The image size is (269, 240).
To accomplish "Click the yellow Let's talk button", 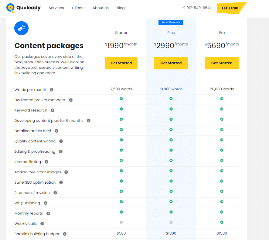I will [230, 8].
